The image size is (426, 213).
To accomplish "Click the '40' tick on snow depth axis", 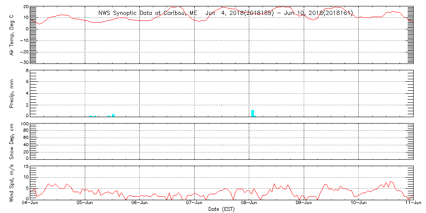I will [26, 145].
